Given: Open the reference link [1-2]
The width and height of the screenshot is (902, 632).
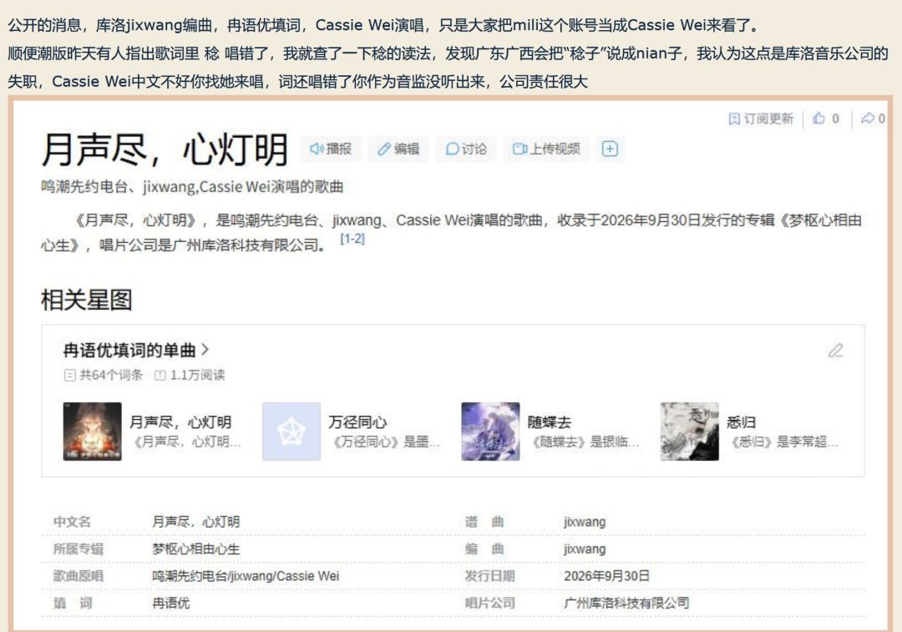Looking at the screenshot, I should click(x=352, y=238).
